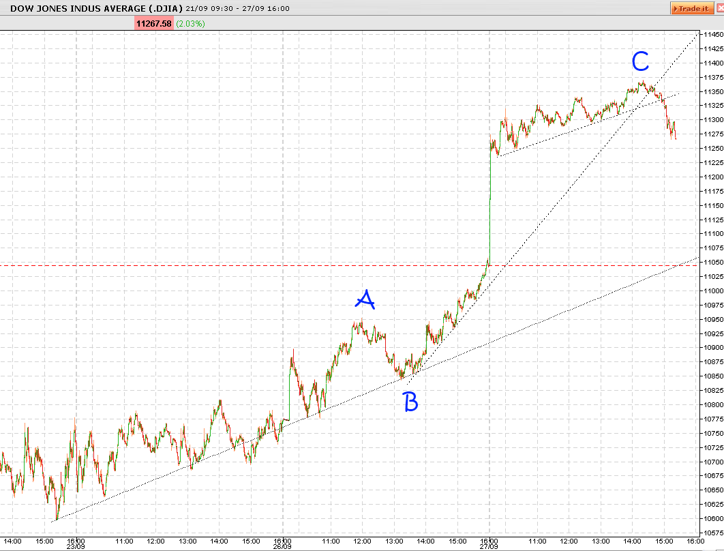This screenshot has width=724, height=551.
Task: Click the 10900 price axis label
Action: click(x=713, y=348)
